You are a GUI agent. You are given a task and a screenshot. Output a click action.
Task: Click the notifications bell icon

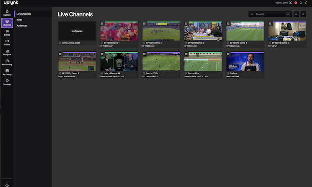click(x=301, y=3)
